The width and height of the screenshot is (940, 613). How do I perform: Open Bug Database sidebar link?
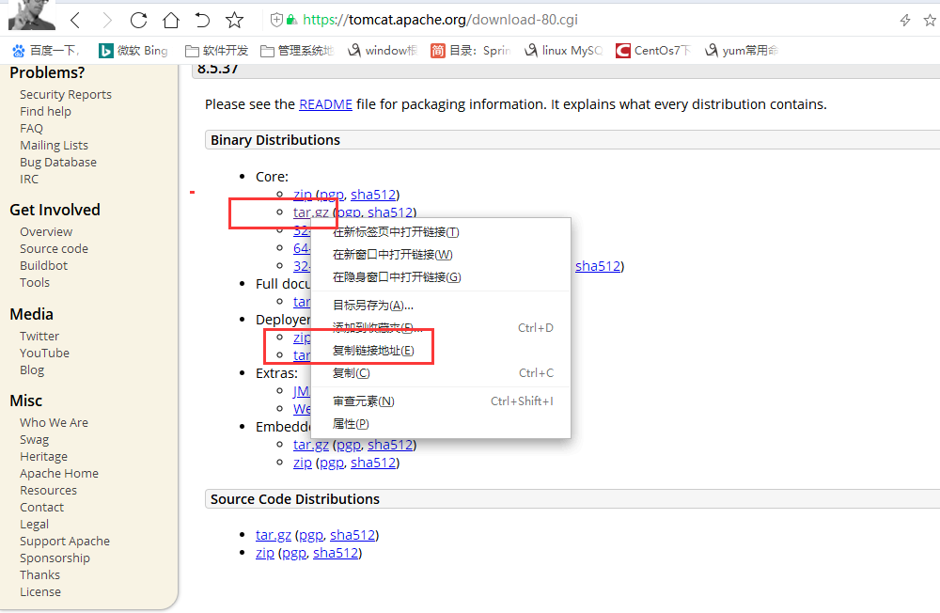57,162
